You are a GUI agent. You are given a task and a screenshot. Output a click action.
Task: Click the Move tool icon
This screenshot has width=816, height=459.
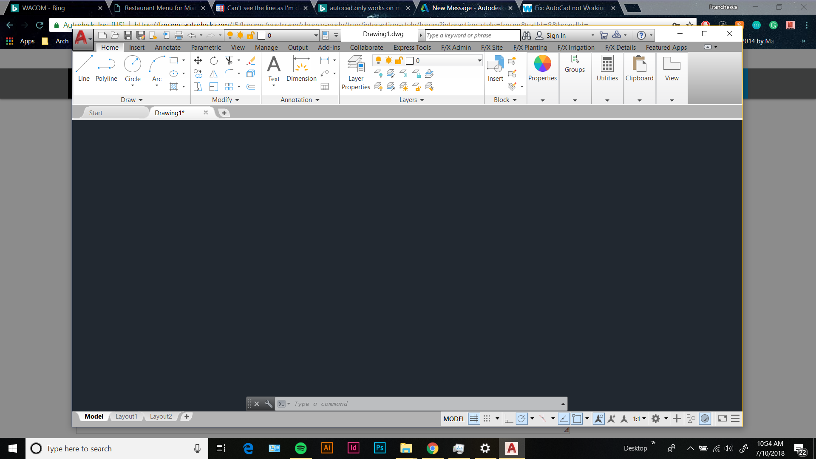click(x=198, y=60)
